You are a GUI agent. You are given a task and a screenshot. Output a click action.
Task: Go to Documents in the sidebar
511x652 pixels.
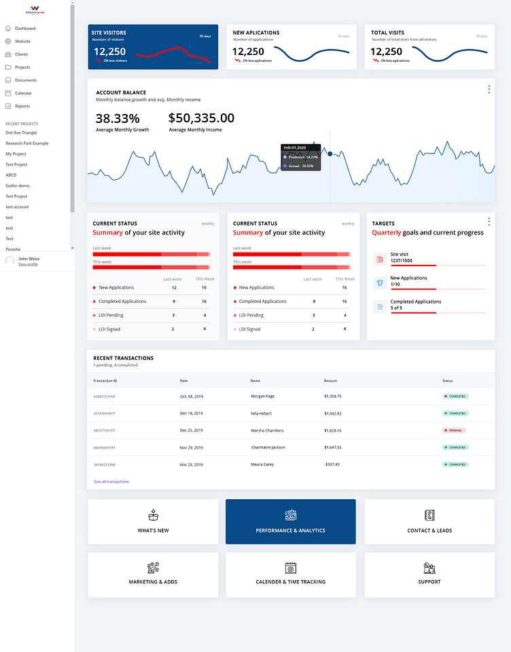click(25, 80)
